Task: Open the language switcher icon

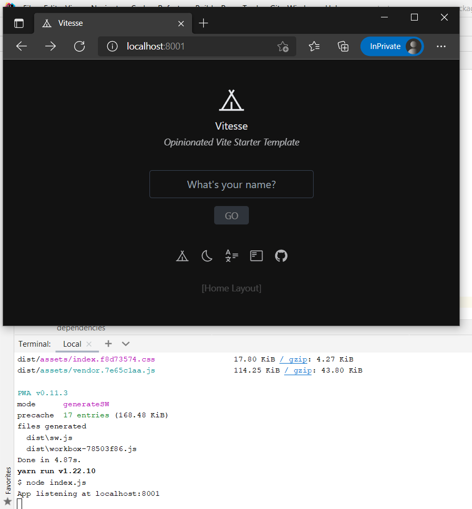Action: [232, 256]
